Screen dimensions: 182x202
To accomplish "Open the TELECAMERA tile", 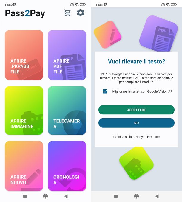I will [x=67, y=111].
